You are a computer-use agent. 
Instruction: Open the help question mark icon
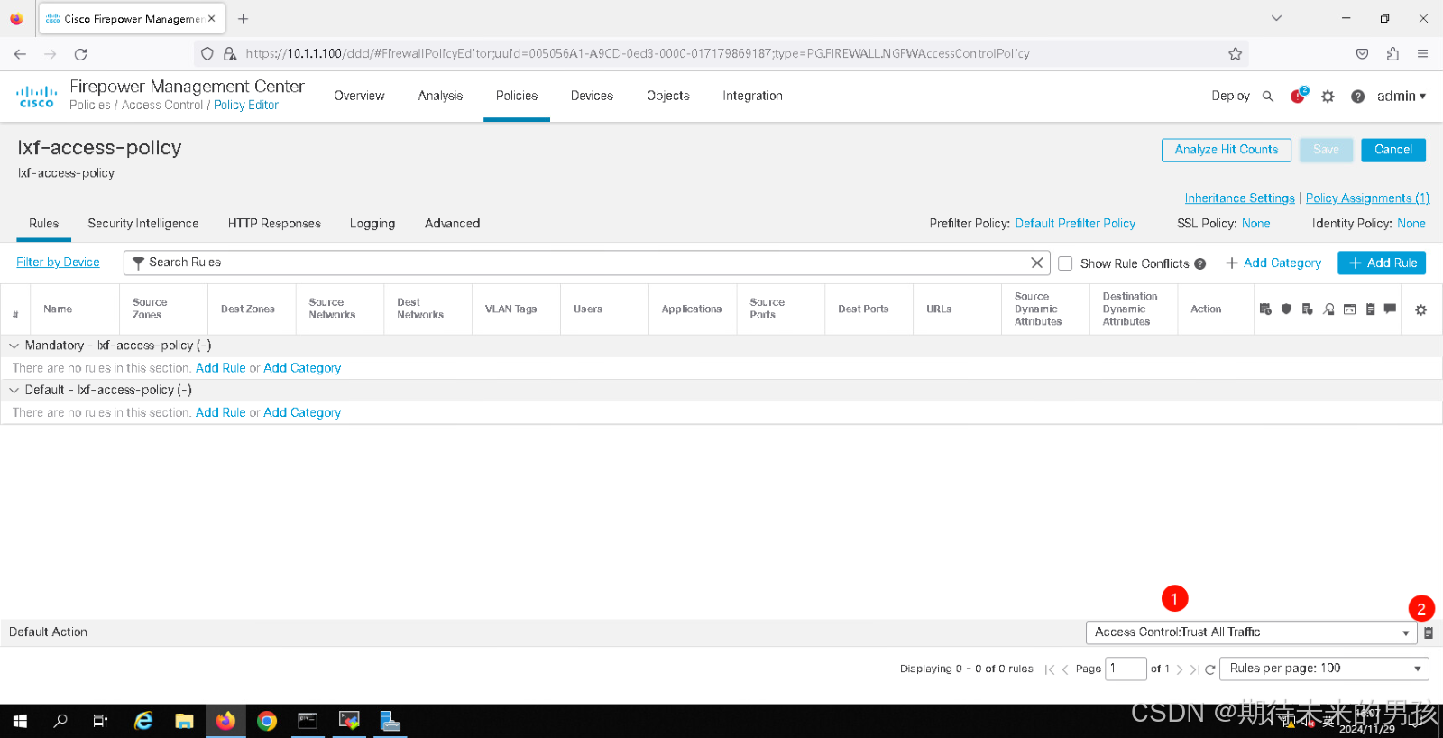[1357, 97]
